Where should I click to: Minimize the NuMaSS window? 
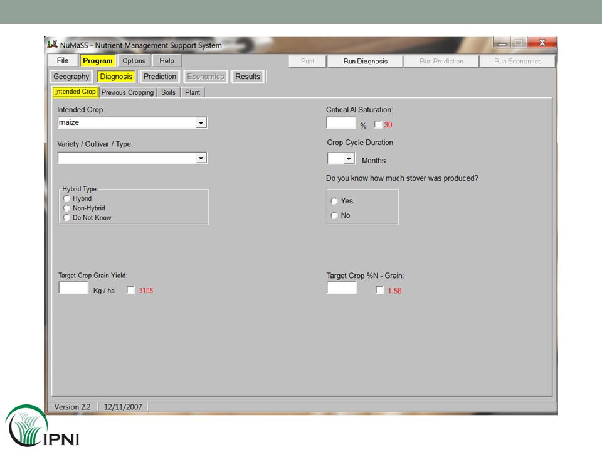[502, 43]
